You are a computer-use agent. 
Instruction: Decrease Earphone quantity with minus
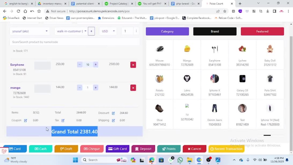pyautogui.click(x=80, y=65)
